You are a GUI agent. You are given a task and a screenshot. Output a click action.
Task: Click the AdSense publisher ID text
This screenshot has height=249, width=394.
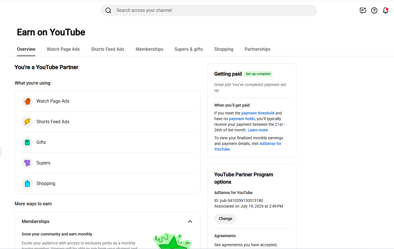coord(239,200)
